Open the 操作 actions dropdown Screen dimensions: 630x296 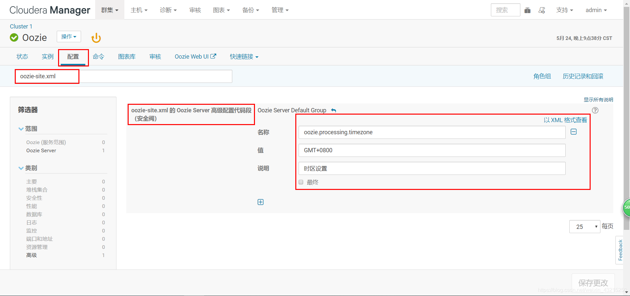[x=69, y=37]
